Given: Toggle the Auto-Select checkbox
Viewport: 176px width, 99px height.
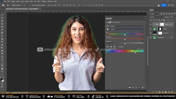Looking at the screenshot, I should pyautogui.click(x=13, y=5).
